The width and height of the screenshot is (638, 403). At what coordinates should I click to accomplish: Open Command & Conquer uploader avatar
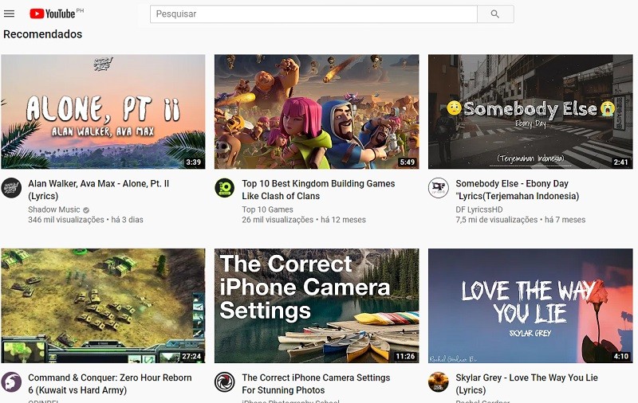pos(11,381)
